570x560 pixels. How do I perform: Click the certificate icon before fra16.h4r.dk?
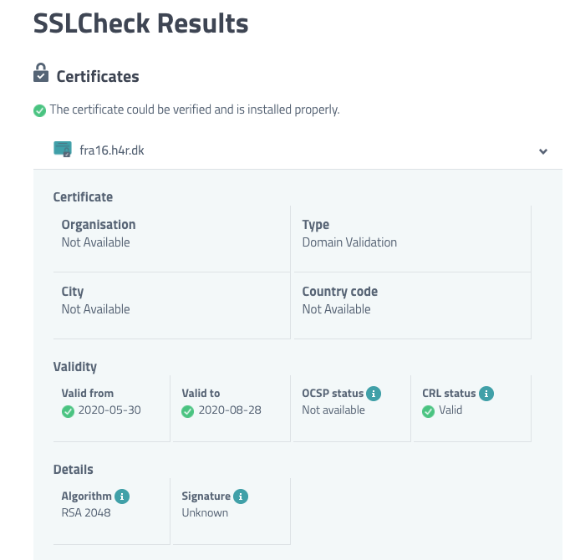pyautogui.click(x=63, y=150)
